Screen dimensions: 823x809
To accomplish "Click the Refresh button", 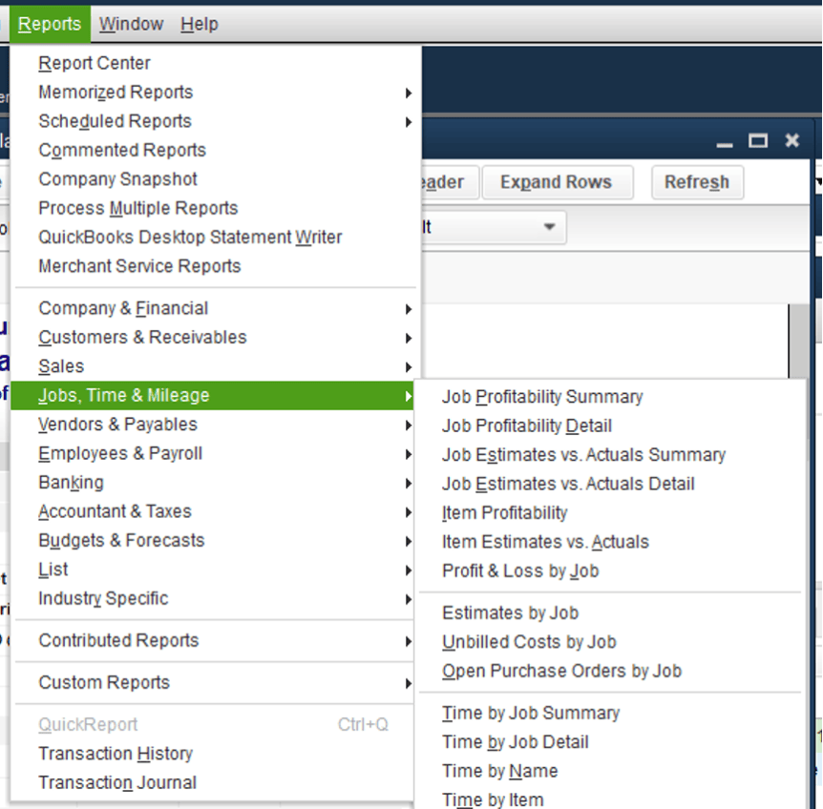I will point(697,181).
